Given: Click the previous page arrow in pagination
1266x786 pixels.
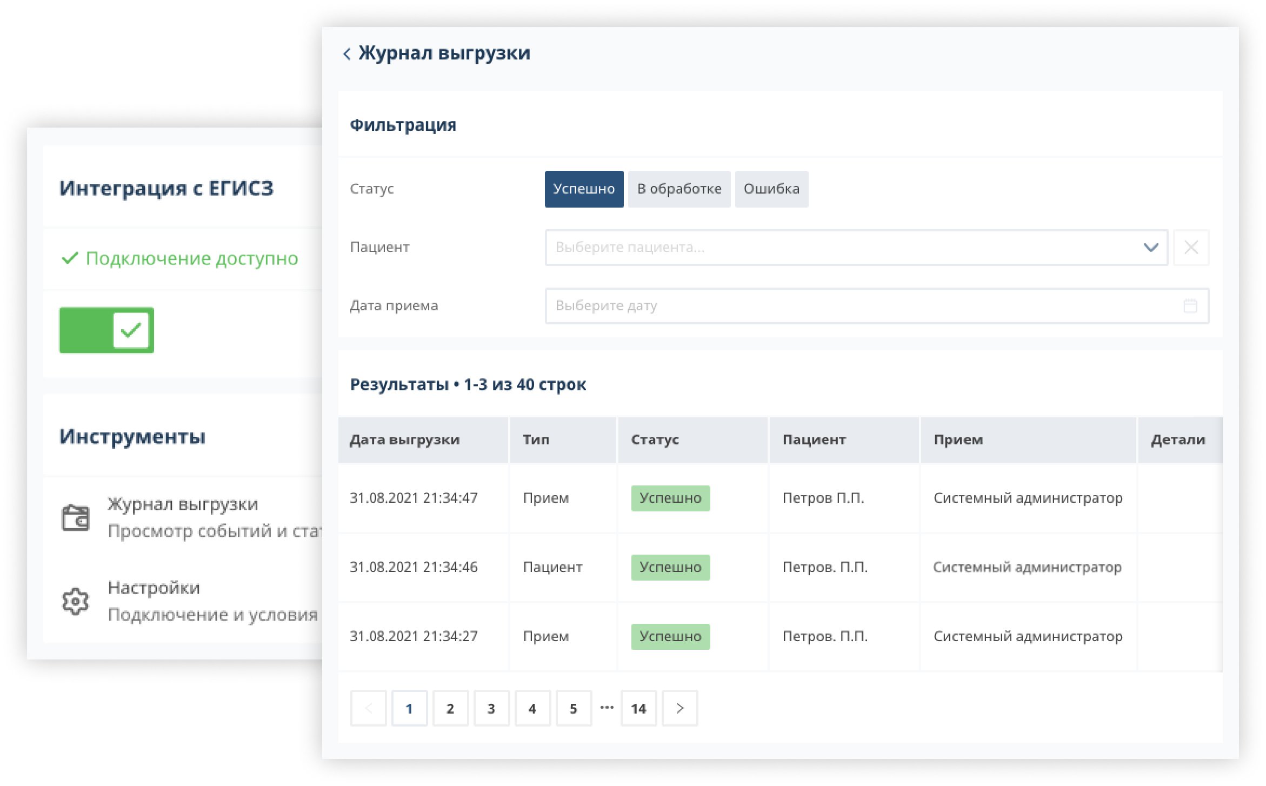Looking at the screenshot, I should [368, 708].
